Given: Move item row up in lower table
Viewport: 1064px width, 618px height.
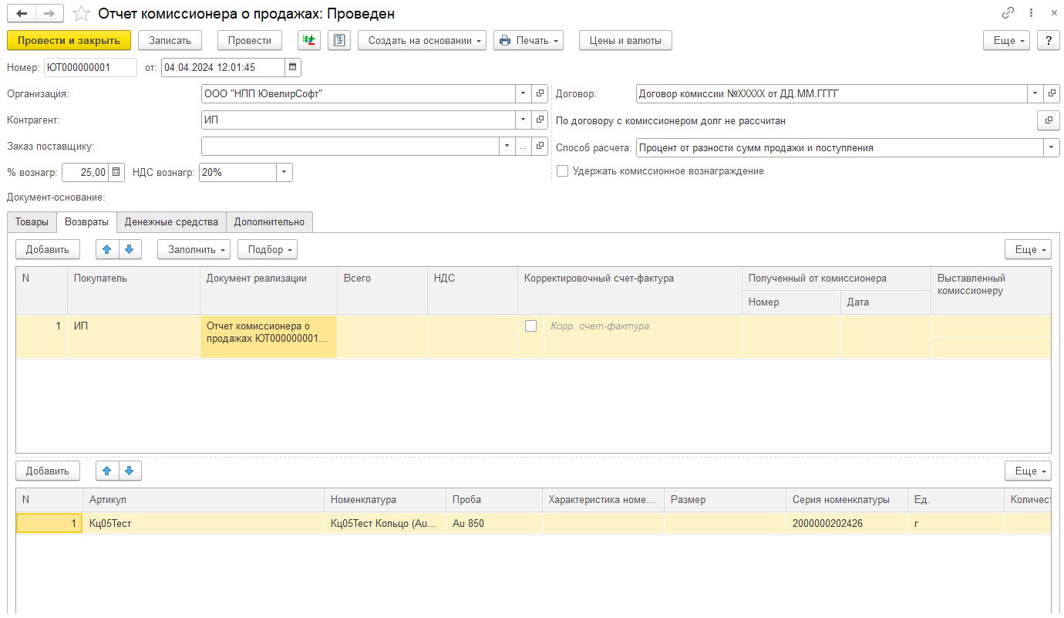Looking at the screenshot, I should [107, 471].
